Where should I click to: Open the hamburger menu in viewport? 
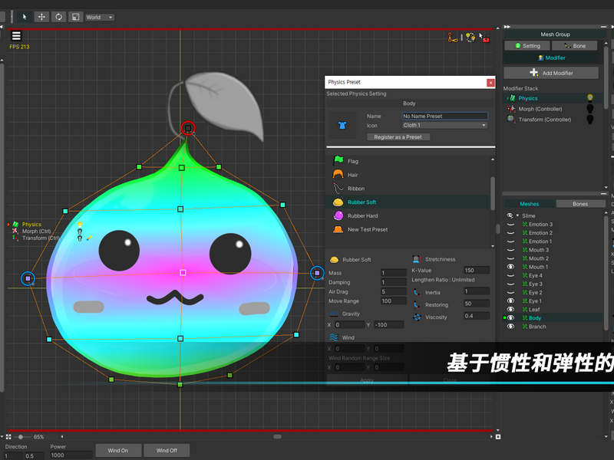(16, 36)
